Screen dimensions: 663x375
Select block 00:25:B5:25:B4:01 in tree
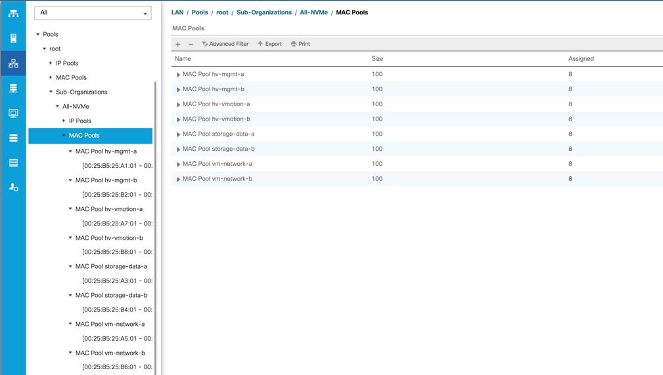point(117,309)
